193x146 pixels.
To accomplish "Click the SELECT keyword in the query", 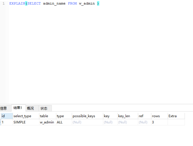I will pos(34,3).
